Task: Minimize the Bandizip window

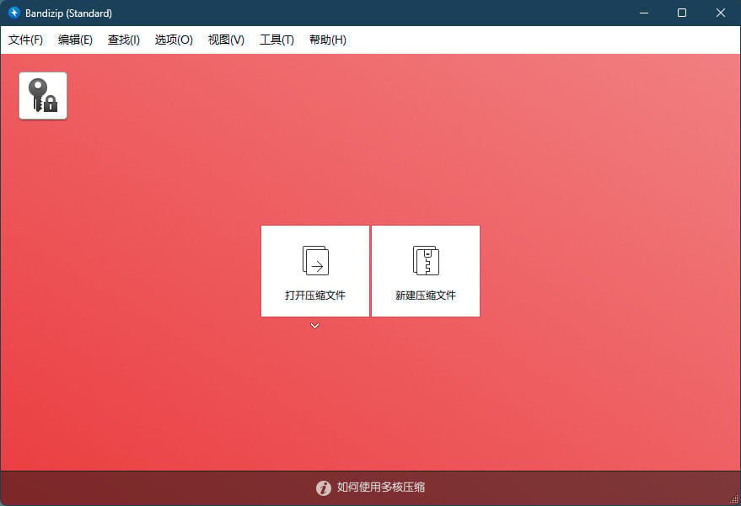Action: point(644,13)
